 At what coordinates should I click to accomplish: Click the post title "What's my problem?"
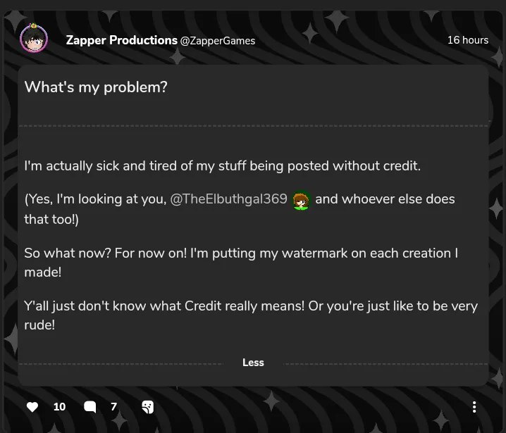click(x=96, y=87)
